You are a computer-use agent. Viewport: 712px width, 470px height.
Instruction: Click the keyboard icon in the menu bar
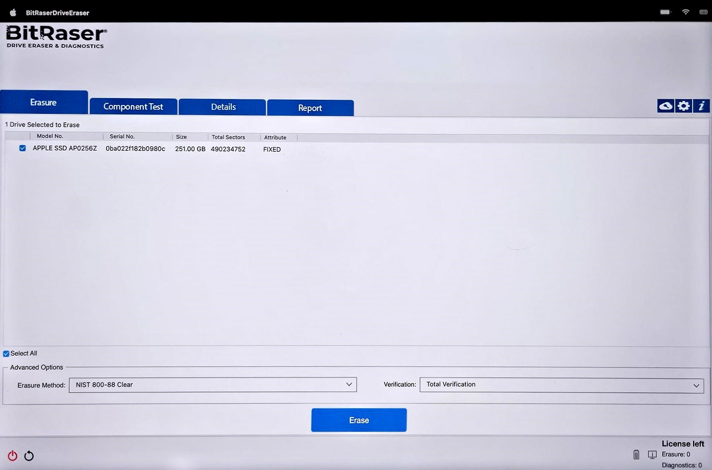point(703,12)
